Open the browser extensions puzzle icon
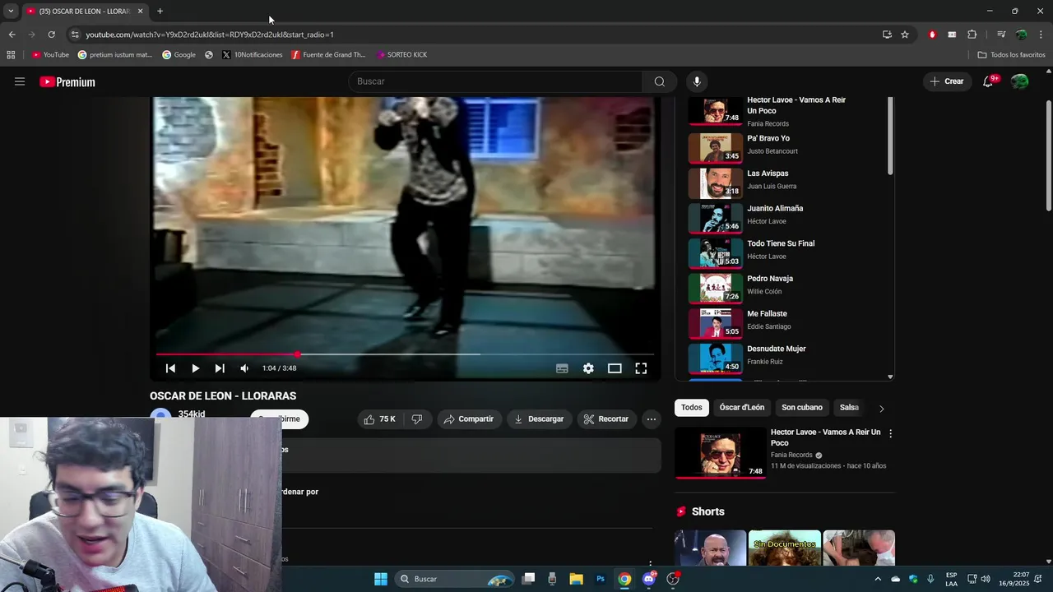 tap(972, 35)
